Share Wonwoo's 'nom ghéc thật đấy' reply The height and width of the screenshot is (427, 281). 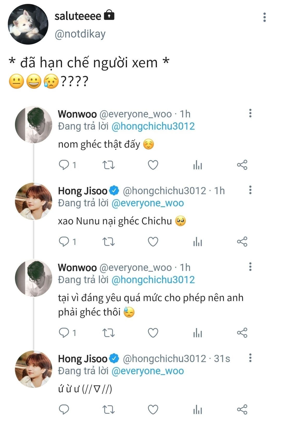242,165
